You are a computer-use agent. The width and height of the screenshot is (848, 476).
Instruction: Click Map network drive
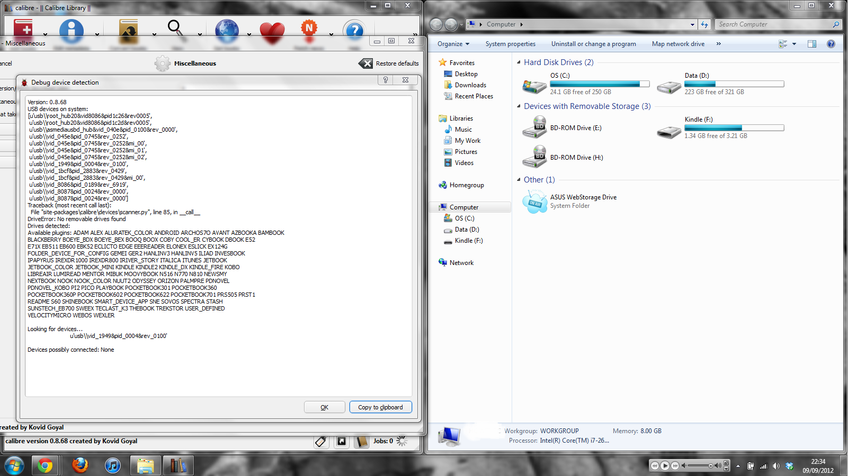(678, 44)
